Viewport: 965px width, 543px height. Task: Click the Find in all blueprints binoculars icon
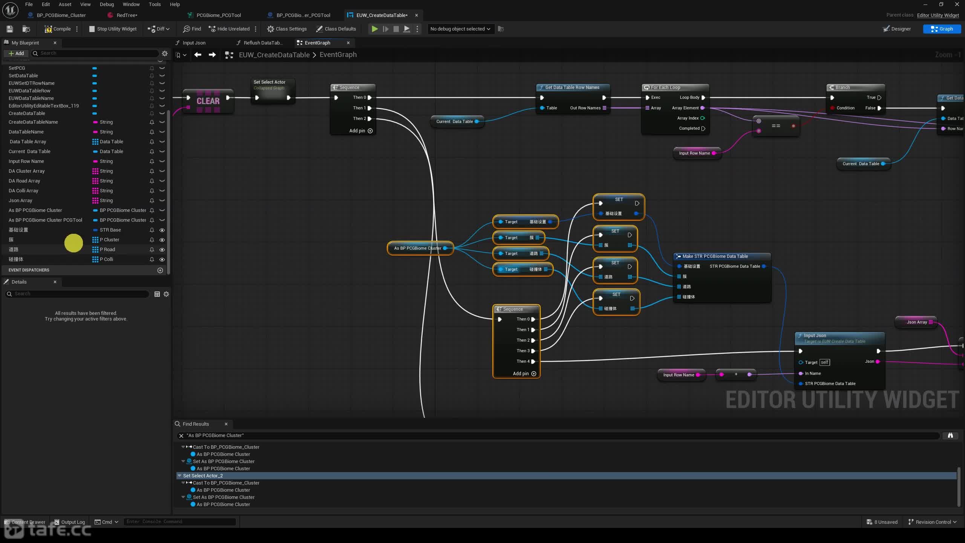tap(950, 436)
